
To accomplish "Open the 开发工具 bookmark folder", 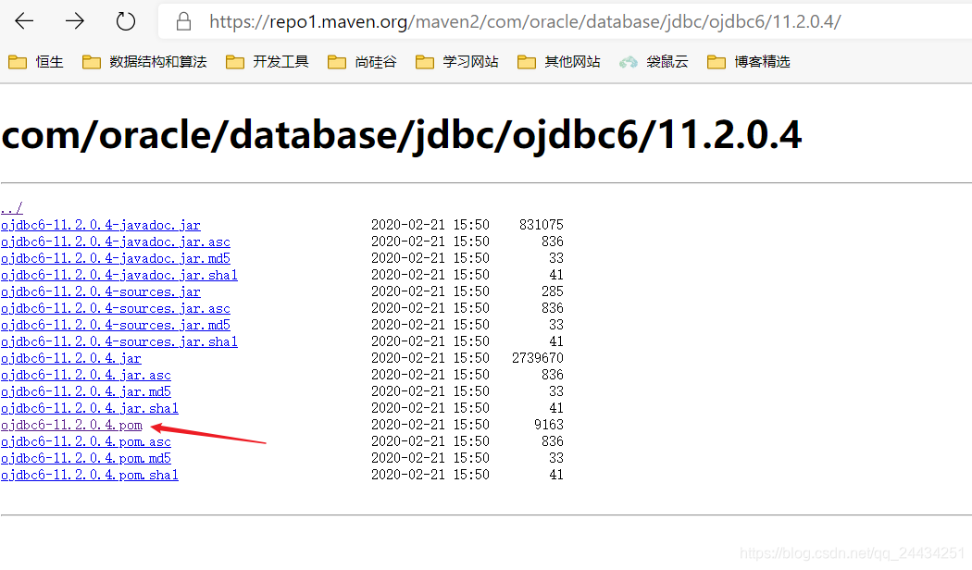I will tap(268, 62).
